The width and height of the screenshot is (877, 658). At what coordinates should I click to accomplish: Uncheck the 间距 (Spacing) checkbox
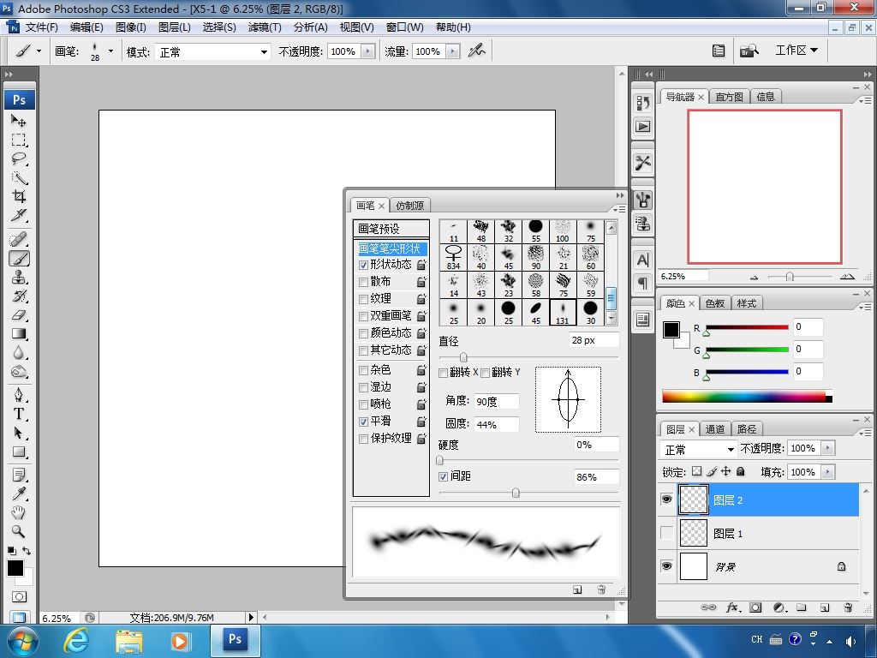443,476
